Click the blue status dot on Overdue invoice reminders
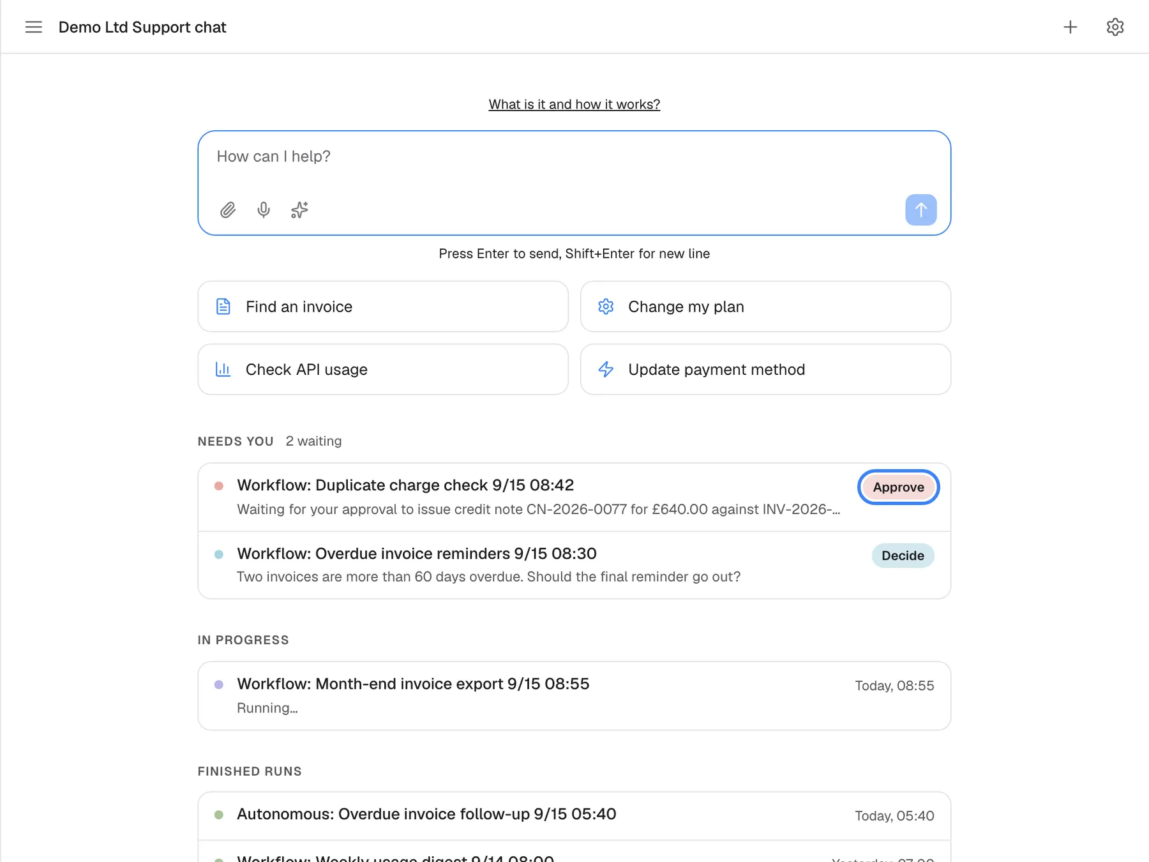The height and width of the screenshot is (862, 1149). pyautogui.click(x=219, y=554)
